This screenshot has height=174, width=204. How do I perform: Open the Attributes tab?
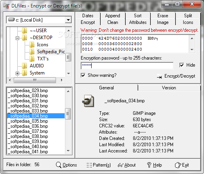click(138, 22)
